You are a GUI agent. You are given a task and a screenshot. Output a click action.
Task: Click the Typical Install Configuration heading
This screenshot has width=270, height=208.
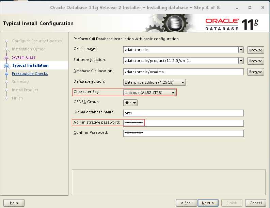(38, 23)
